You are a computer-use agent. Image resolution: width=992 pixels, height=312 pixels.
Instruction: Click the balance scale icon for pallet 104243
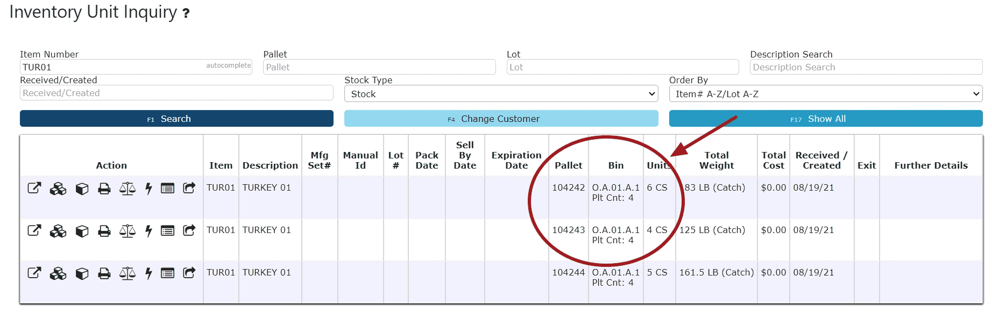[127, 231]
